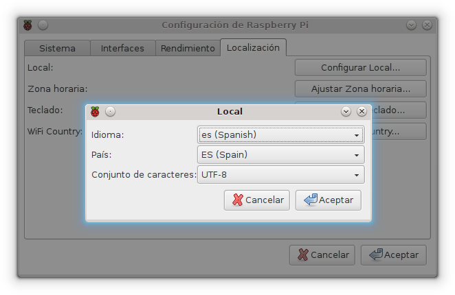Open the País dropdown showing ES (Spain)

(x=281, y=155)
